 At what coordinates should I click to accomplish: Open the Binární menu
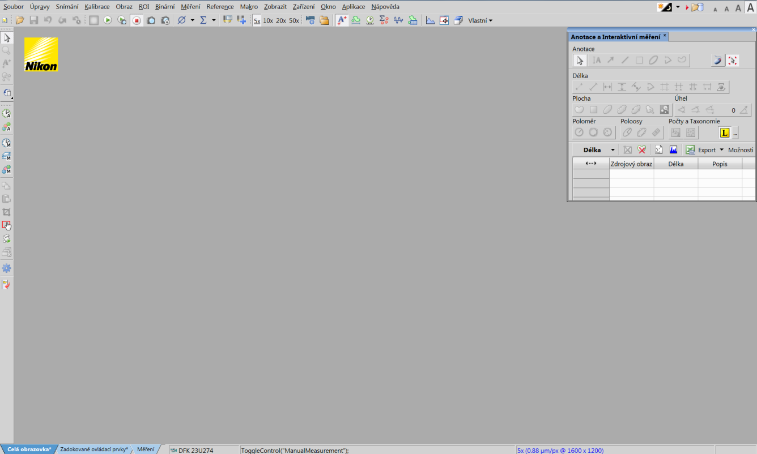[165, 7]
